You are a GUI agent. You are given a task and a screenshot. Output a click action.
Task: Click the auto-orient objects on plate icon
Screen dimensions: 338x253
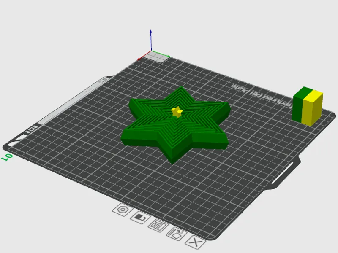coord(177,234)
